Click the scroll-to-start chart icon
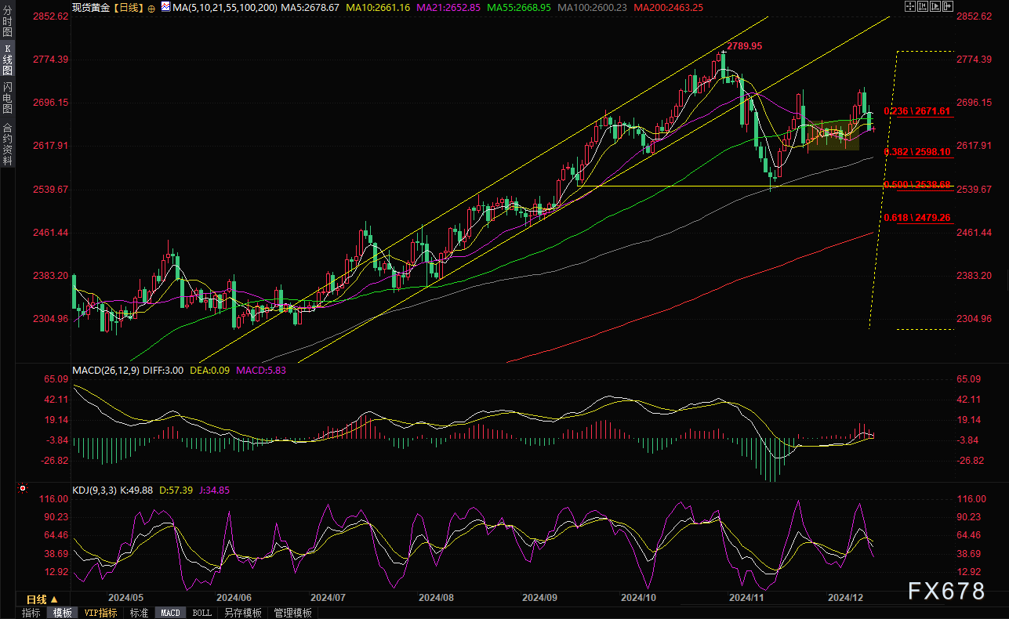This screenshot has width=1009, height=619. point(923,6)
